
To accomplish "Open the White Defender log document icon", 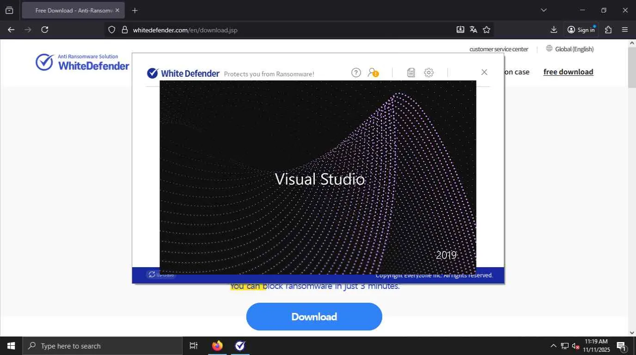I will 411,73.
